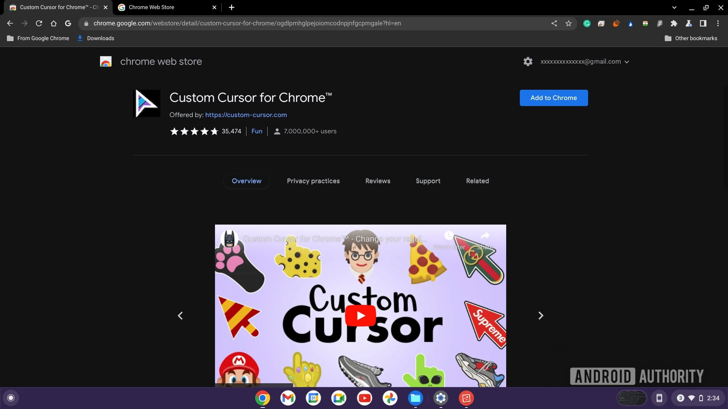This screenshot has height=409, width=728.
Task: Open Settings icon in taskbar
Action: (x=440, y=398)
